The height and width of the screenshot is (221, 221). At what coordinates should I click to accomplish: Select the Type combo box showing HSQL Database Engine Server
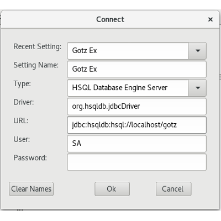point(136,88)
